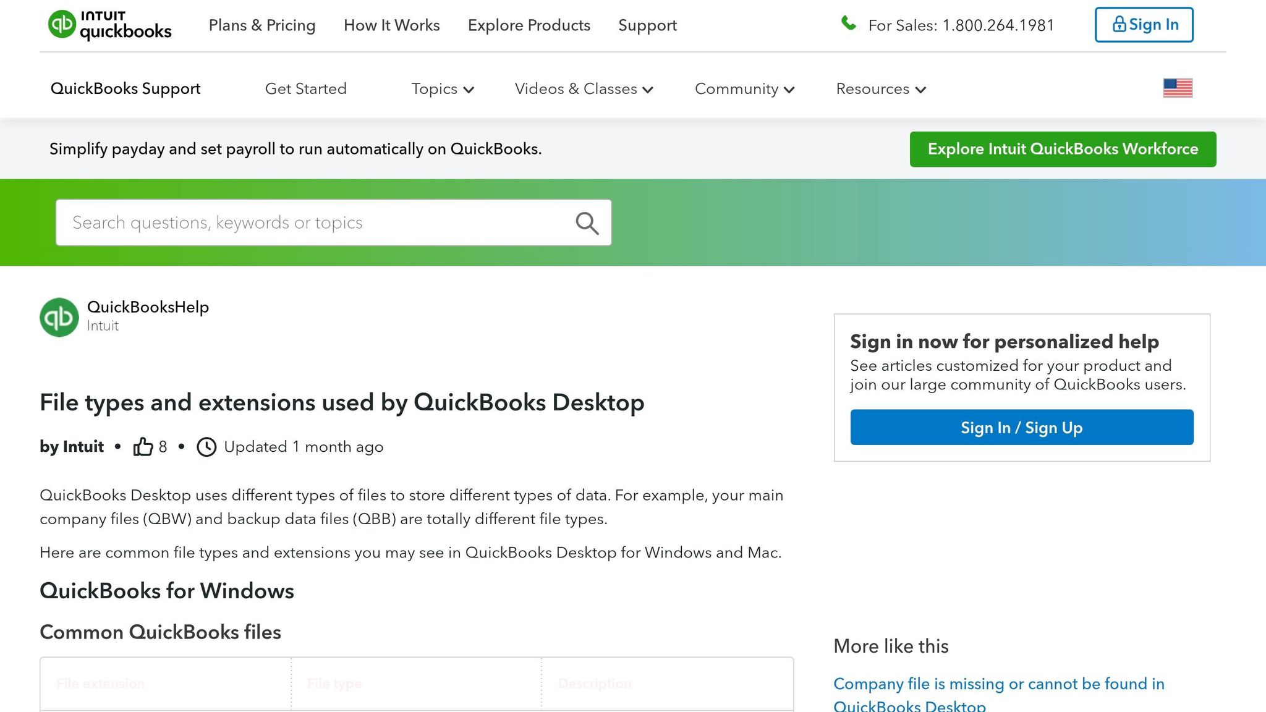Viewport: 1266px width, 712px height.
Task: Click the 'Common QuickBooks files' heading
Action: pos(160,632)
